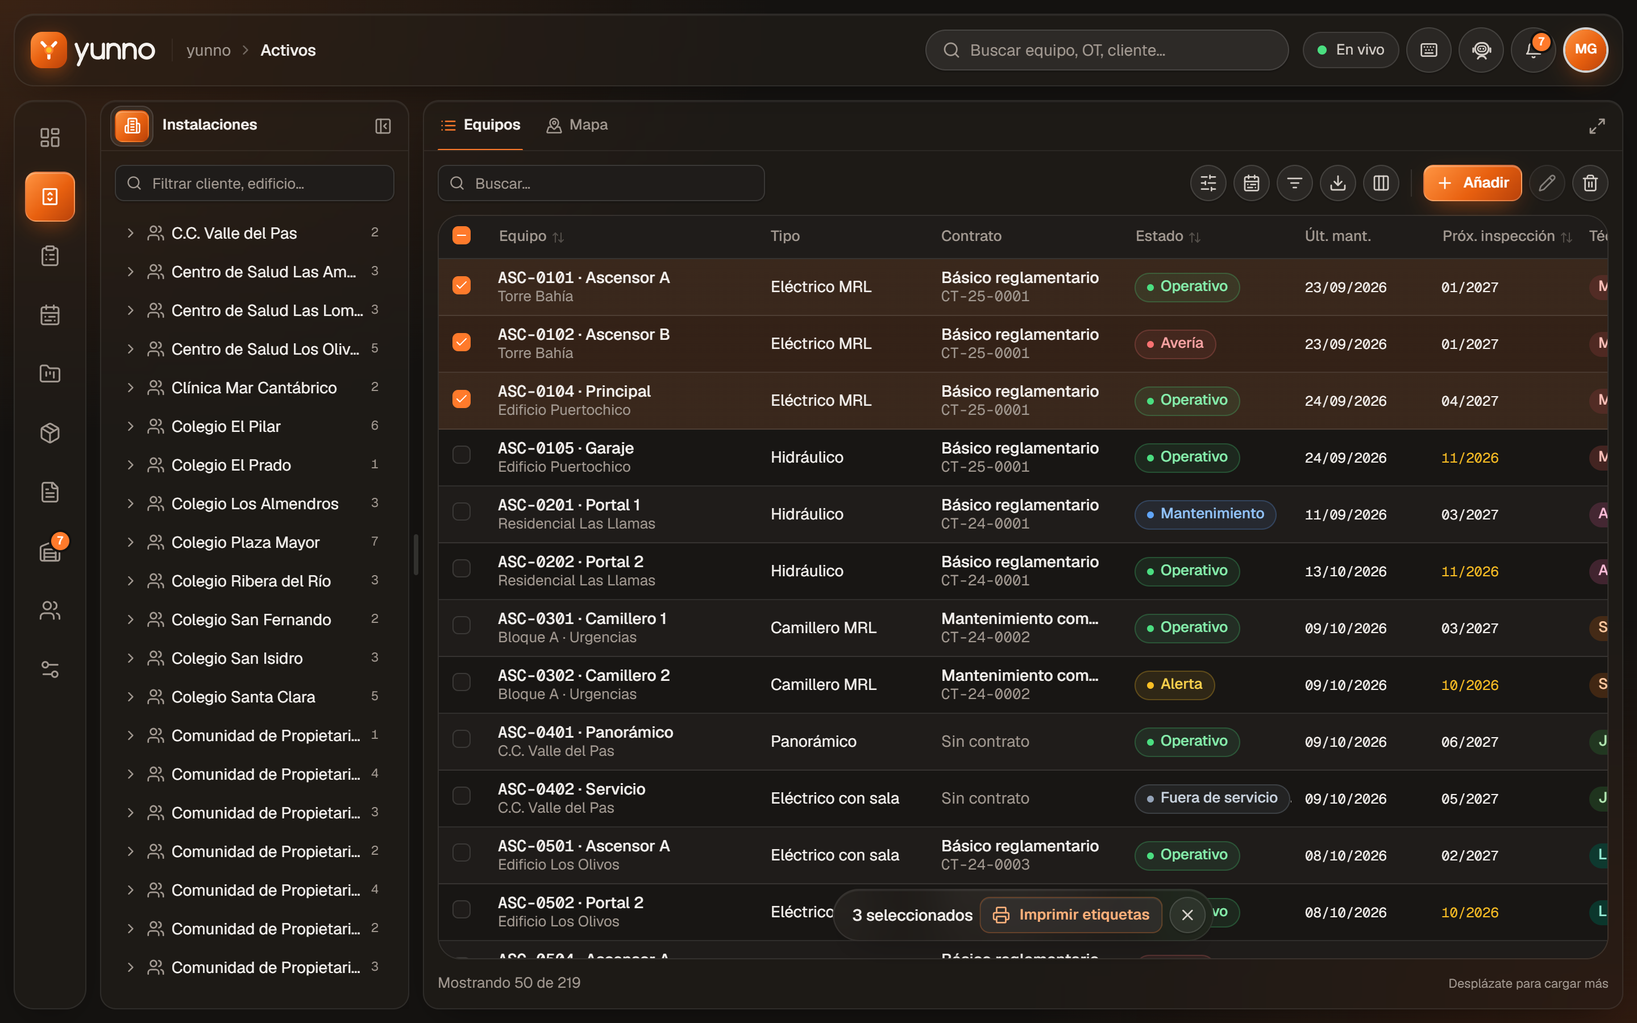Viewport: 1637px width, 1023px height.
Task: Expand the C.C. Valle del Pas node
Action: 131,233
